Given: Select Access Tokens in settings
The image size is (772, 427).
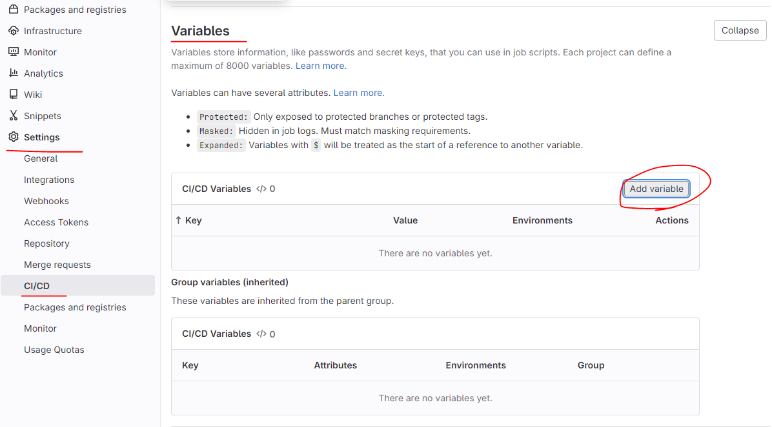Looking at the screenshot, I should coord(56,222).
